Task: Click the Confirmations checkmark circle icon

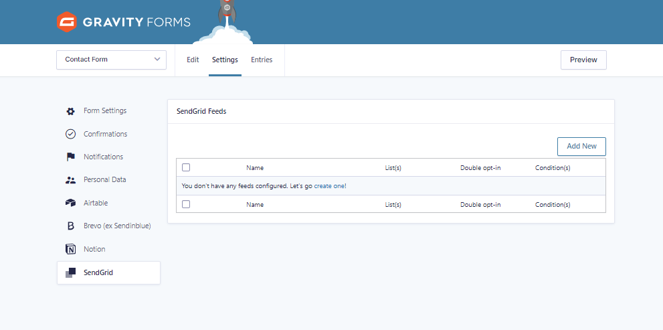Action: 71,134
